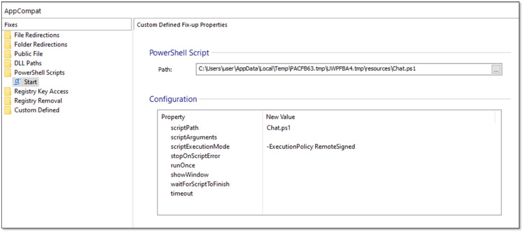524x233 pixels.
Task: Open Registry Key Access fixes
Action: [41, 91]
